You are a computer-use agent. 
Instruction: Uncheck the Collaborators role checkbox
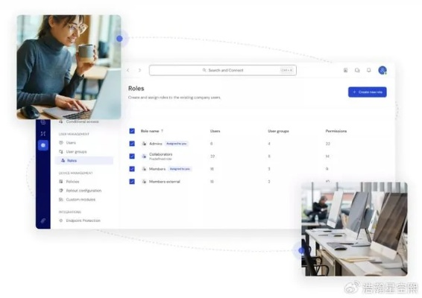tap(132, 156)
